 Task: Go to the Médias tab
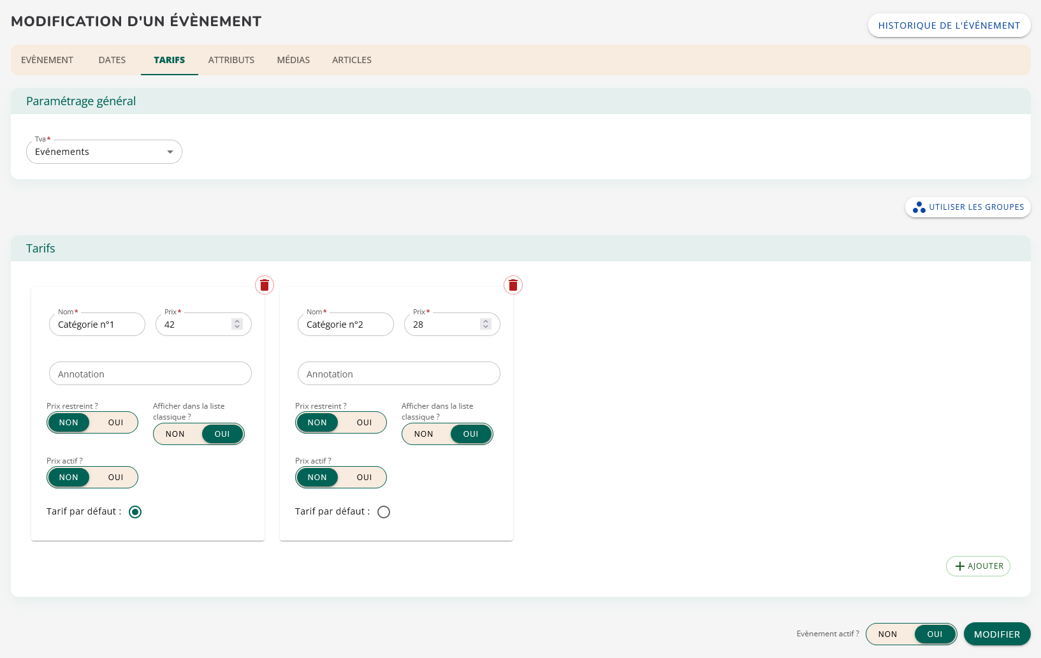(293, 60)
